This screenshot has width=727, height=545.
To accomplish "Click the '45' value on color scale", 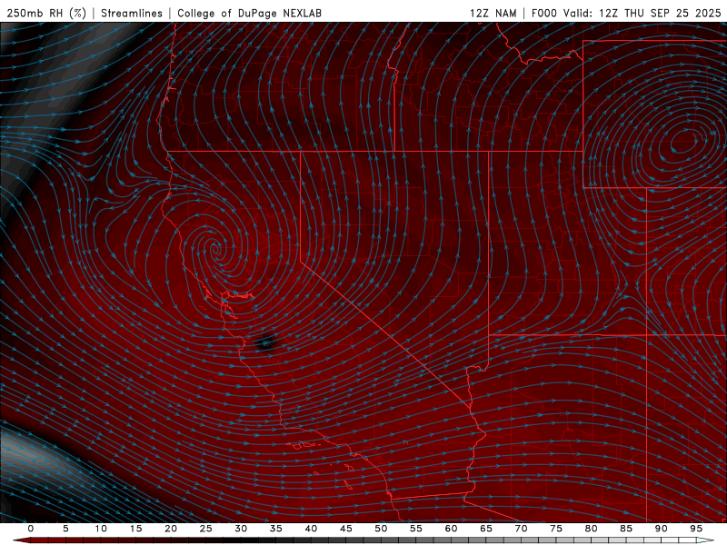I will [x=346, y=529].
